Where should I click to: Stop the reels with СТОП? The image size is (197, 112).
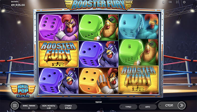click(169, 105)
